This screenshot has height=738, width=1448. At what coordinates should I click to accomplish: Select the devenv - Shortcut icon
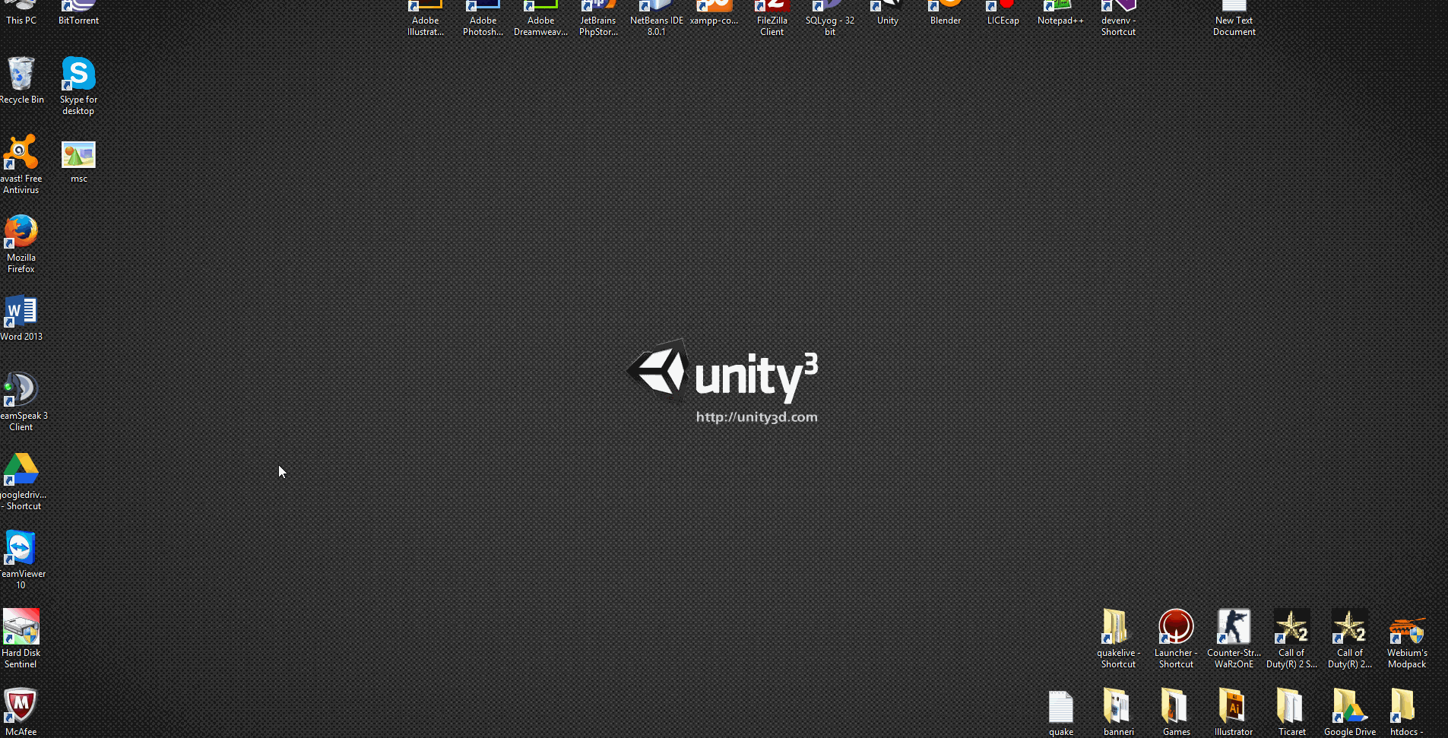1119,18
